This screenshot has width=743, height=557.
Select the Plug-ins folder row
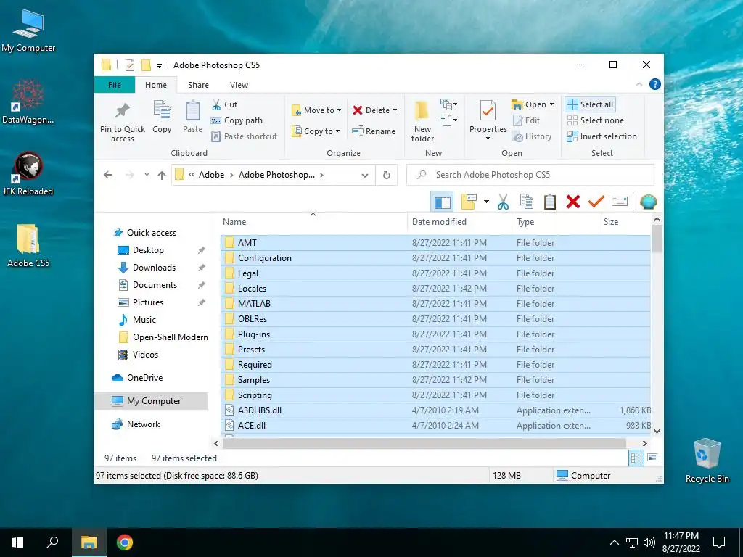coord(435,334)
